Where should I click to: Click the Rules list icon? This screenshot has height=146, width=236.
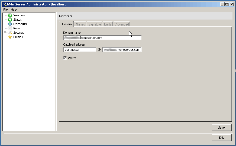[x=10, y=28]
